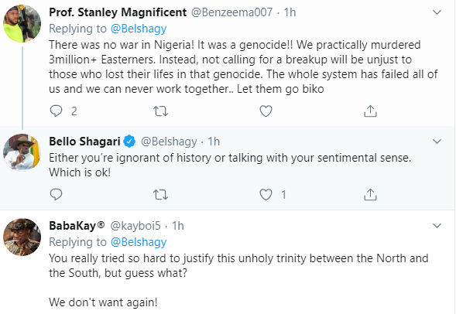Reply to Prof. Stanley Magnificent's tweet
456x314 pixels.
(x=56, y=111)
